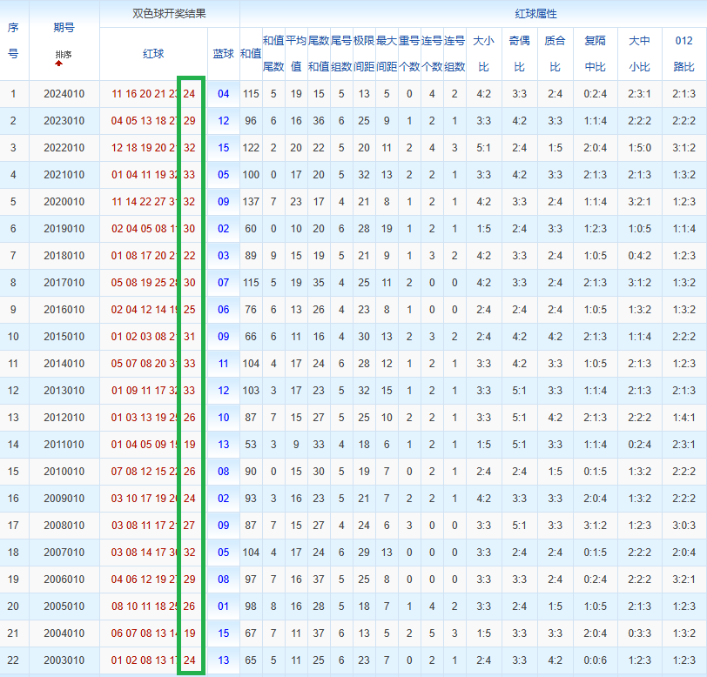Select the 平均值 column header
The width and height of the screenshot is (707, 677).
point(296,54)
